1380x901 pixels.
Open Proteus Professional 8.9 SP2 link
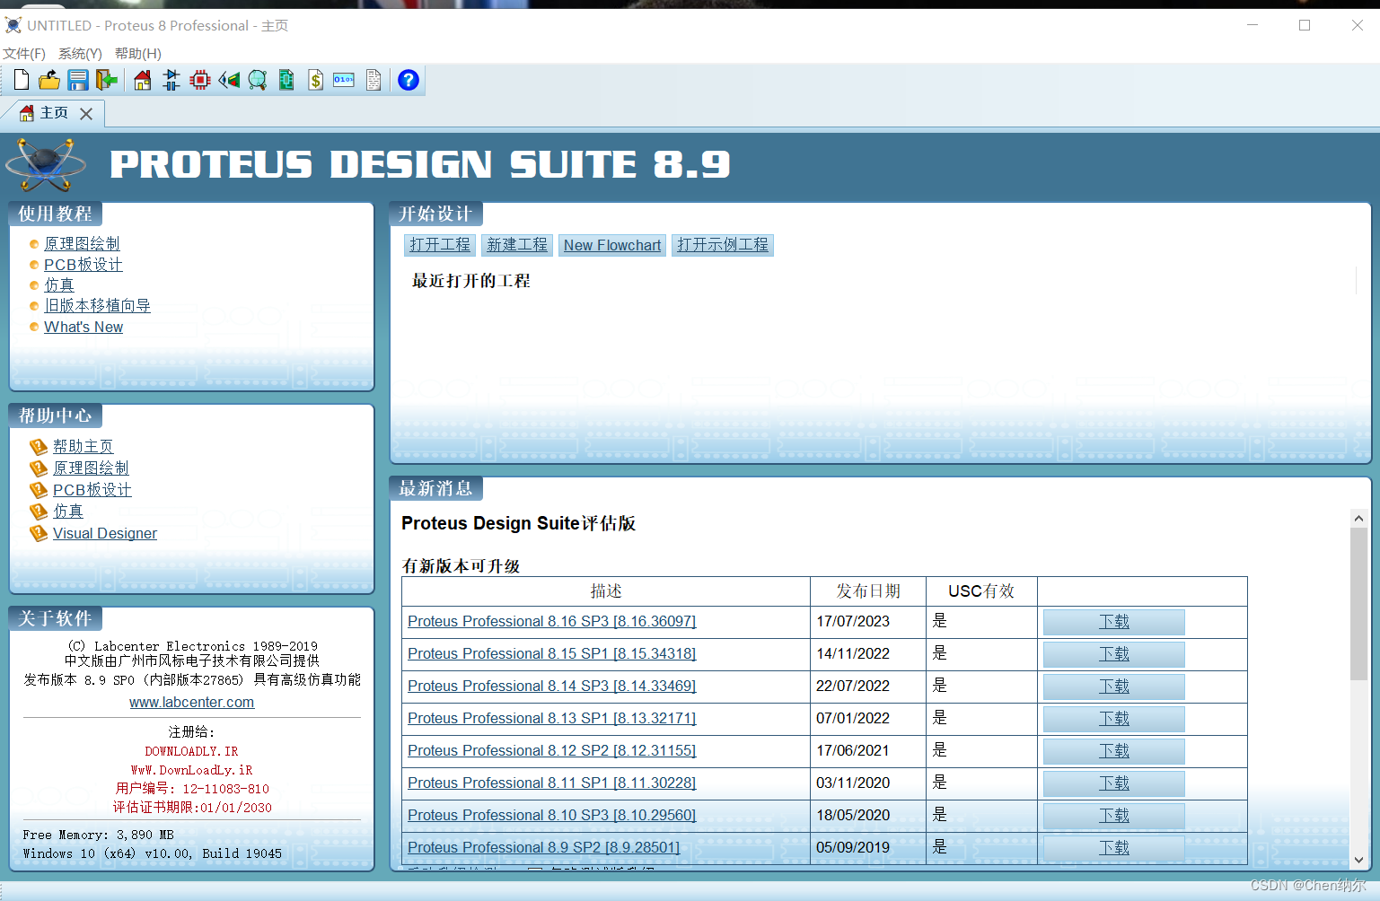[544, 847]
